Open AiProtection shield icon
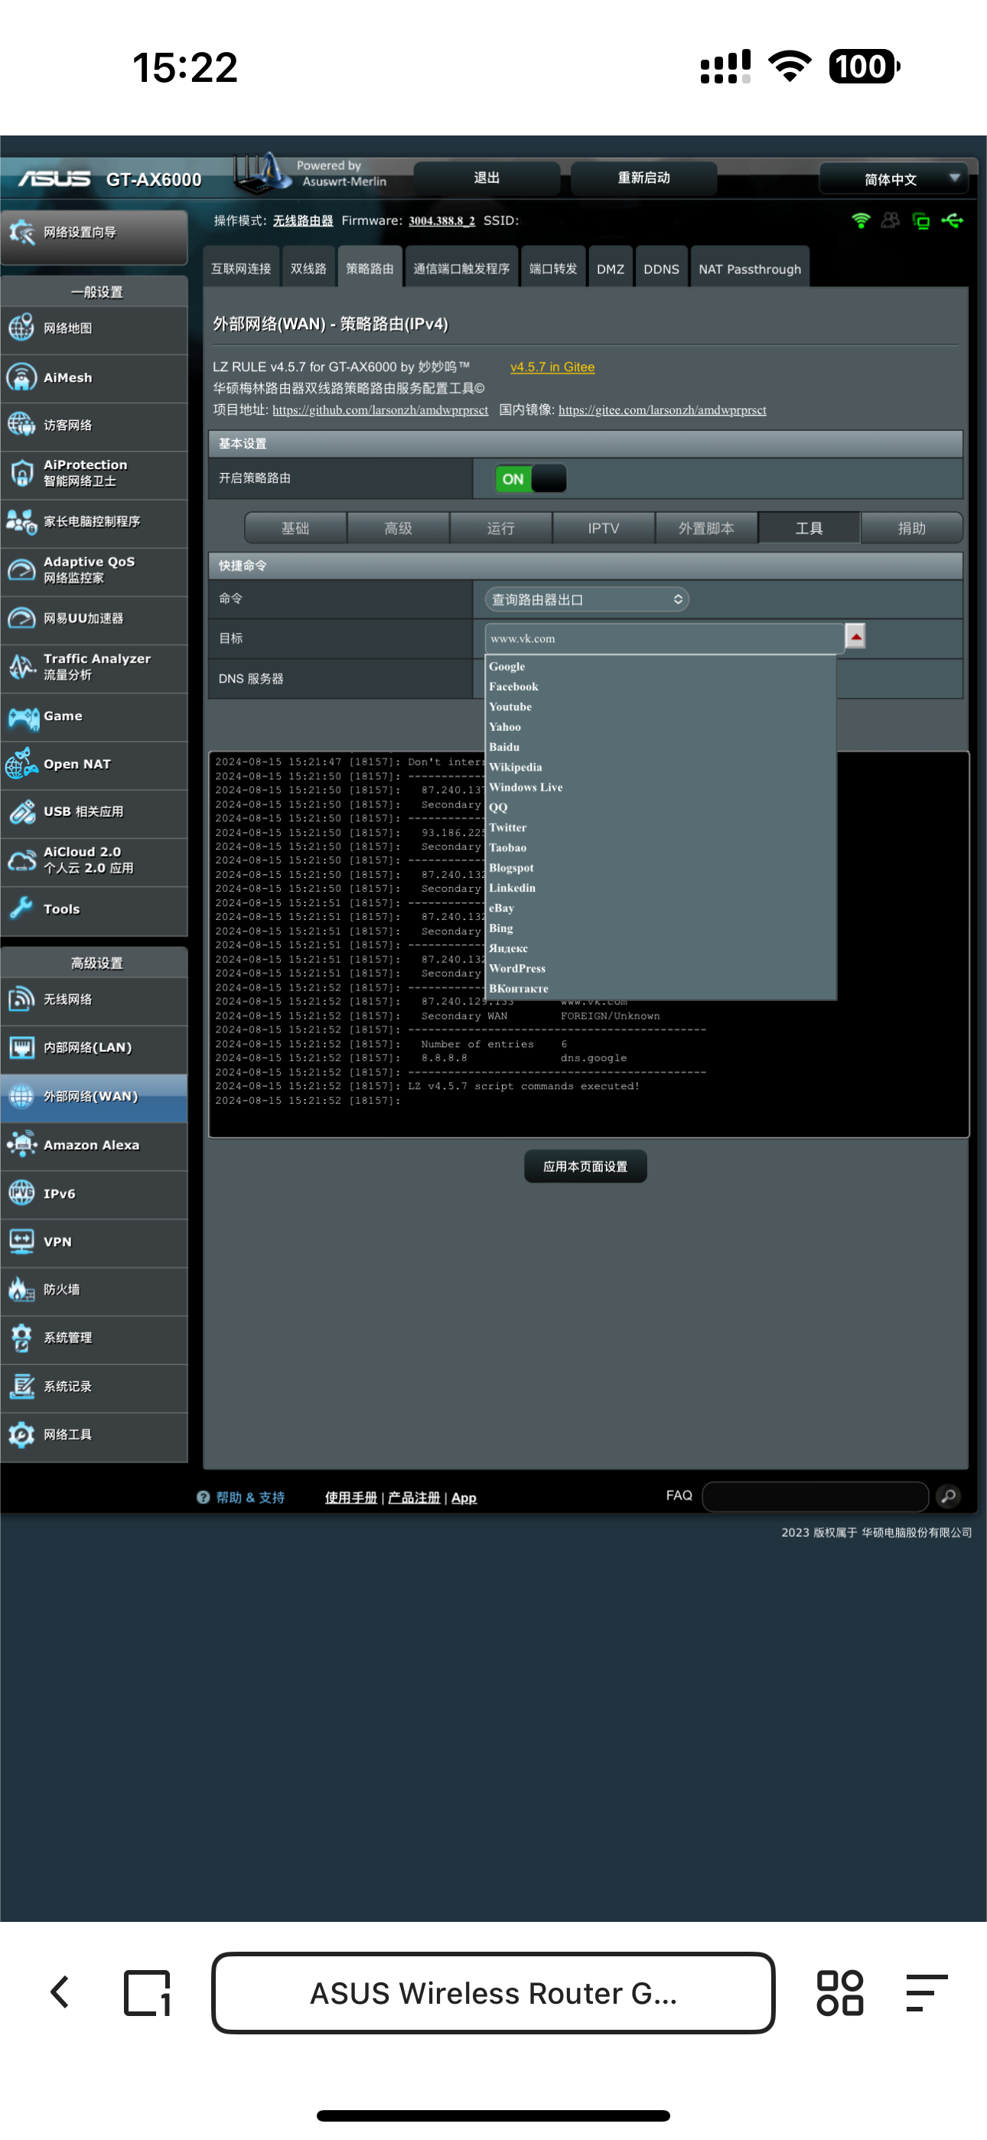The width and height of the screenshot is (987, 2140). click(x=22, y=473)
